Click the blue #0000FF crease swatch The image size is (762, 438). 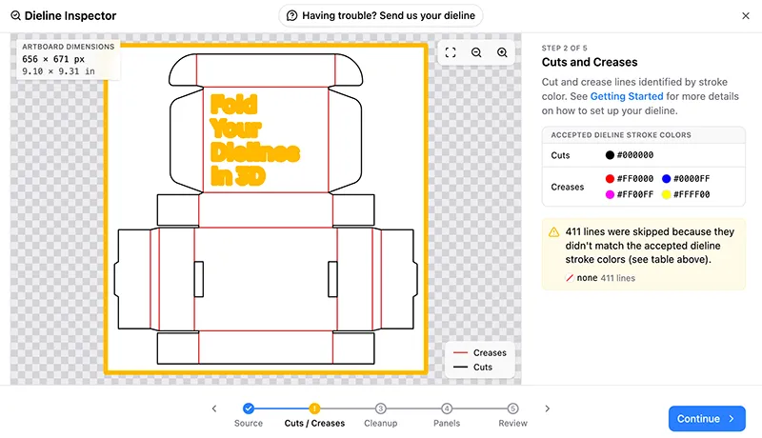(x=666, y=179)
